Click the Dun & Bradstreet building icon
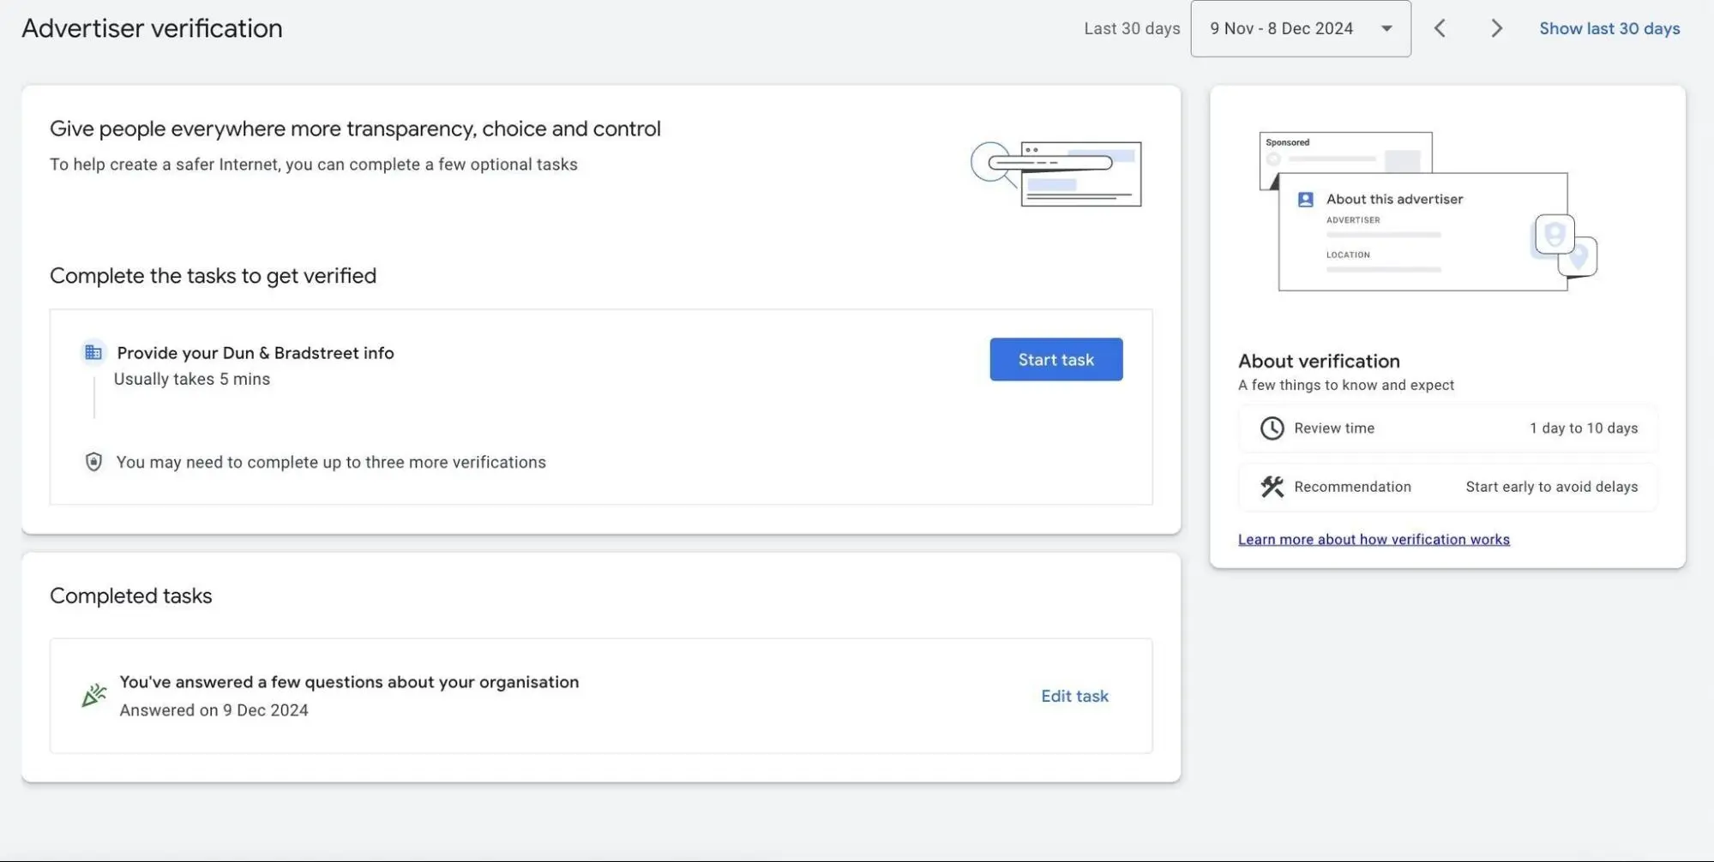The height and width of the screenshot is (862, 1714). click(x=93, y=352)
